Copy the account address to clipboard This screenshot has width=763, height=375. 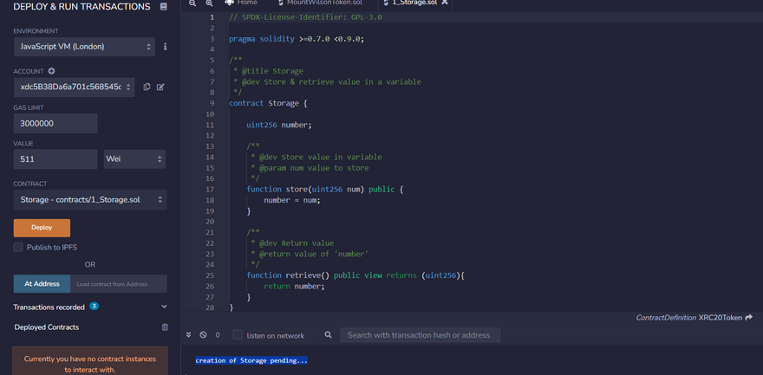[147, 87]
